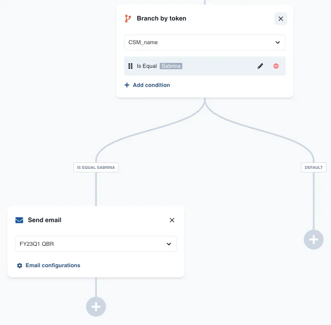Click the plus icon beside Add condition
This screenshot has width=331, height=325.
[127, 85]
